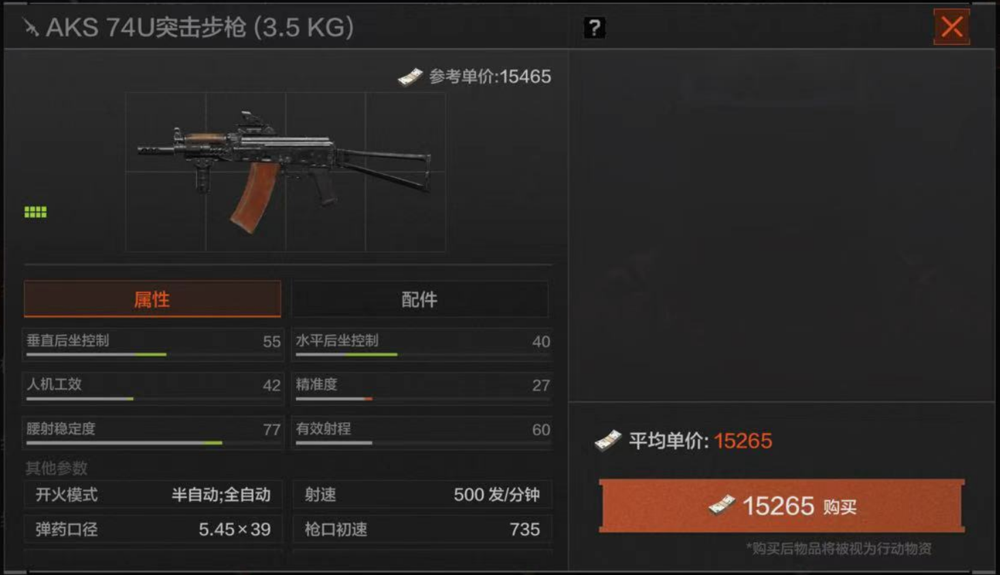Click the 人机工效 ergonomics stat row

(153, 387)
